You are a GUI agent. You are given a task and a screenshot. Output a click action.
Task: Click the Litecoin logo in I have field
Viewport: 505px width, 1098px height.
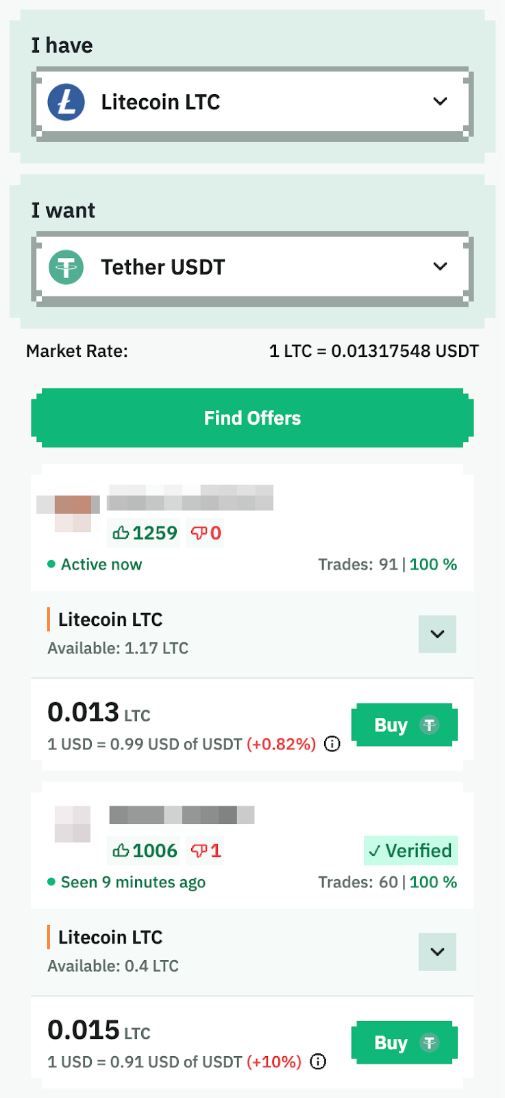66,102
